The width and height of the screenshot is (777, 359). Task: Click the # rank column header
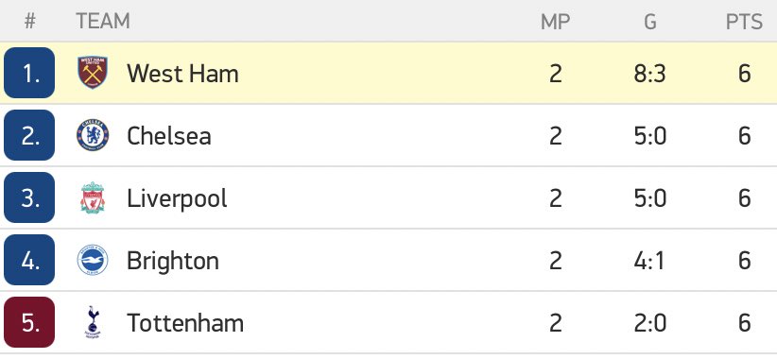coord(29,22)
